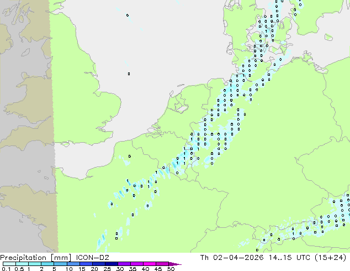Click the legend scale label '0.5'
350x271 pixels.
click(19, 269)
